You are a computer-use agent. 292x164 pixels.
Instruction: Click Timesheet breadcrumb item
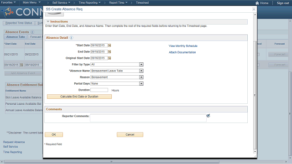(x=142, y=3)
